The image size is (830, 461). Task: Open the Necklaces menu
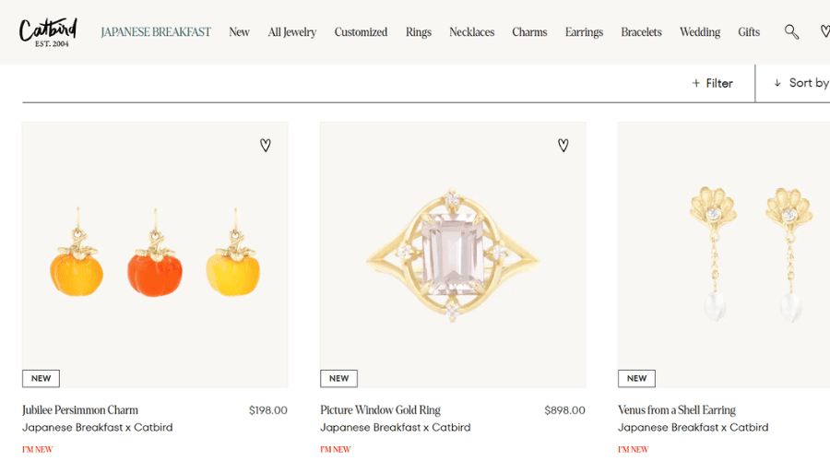(x=471, y=31)
